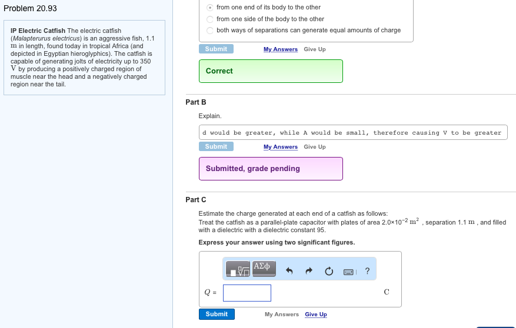The image size is (516, 328).
Task: Show keyboard shortcuts
Action: 349,271
